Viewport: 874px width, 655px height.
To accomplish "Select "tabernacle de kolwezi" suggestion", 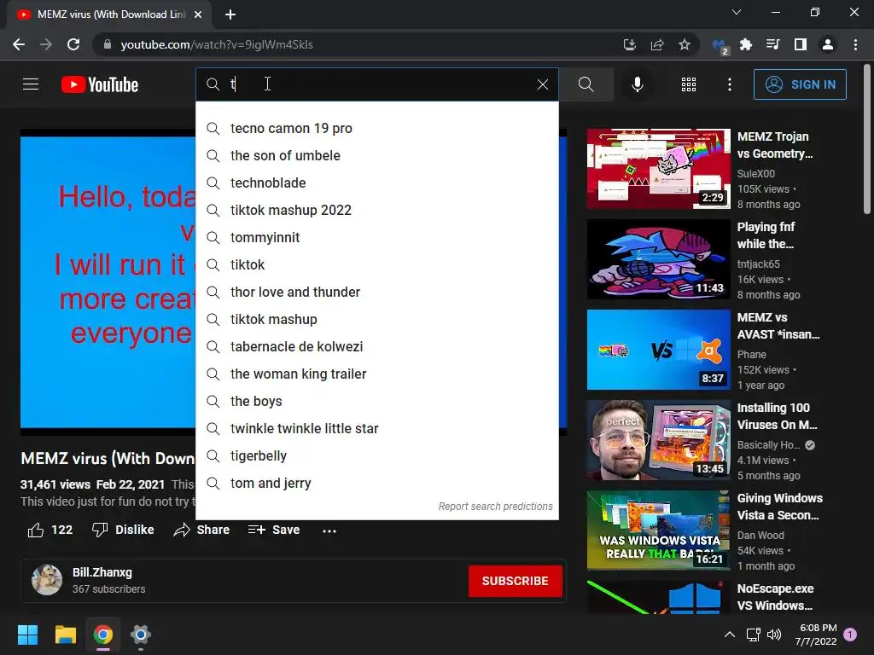I will click(x=377, y=346).
